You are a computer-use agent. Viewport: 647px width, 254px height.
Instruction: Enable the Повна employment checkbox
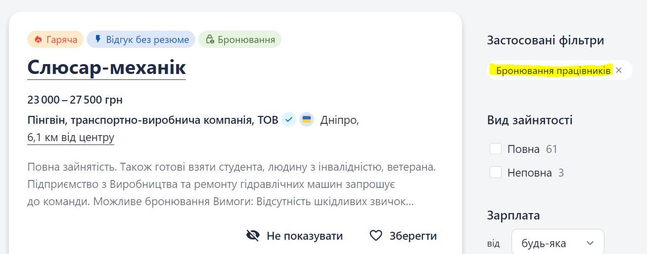pos(496,149)
